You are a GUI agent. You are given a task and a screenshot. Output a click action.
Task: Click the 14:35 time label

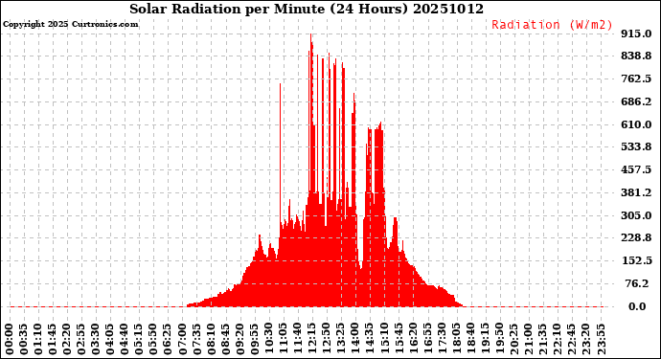pos(370,340)
